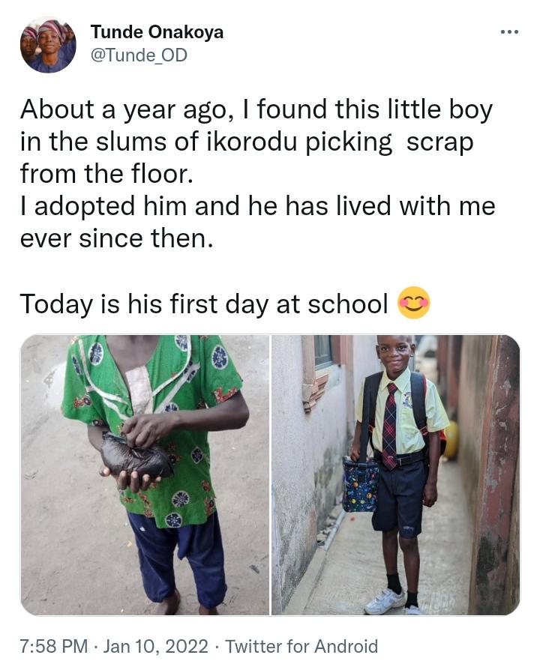Image resolution: width=540 pixels, height=667 pixels.
Task: Click the Twitter for Android source label
Action: pos(301,646)
